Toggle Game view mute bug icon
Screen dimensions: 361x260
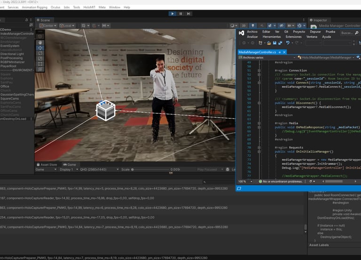228,170
